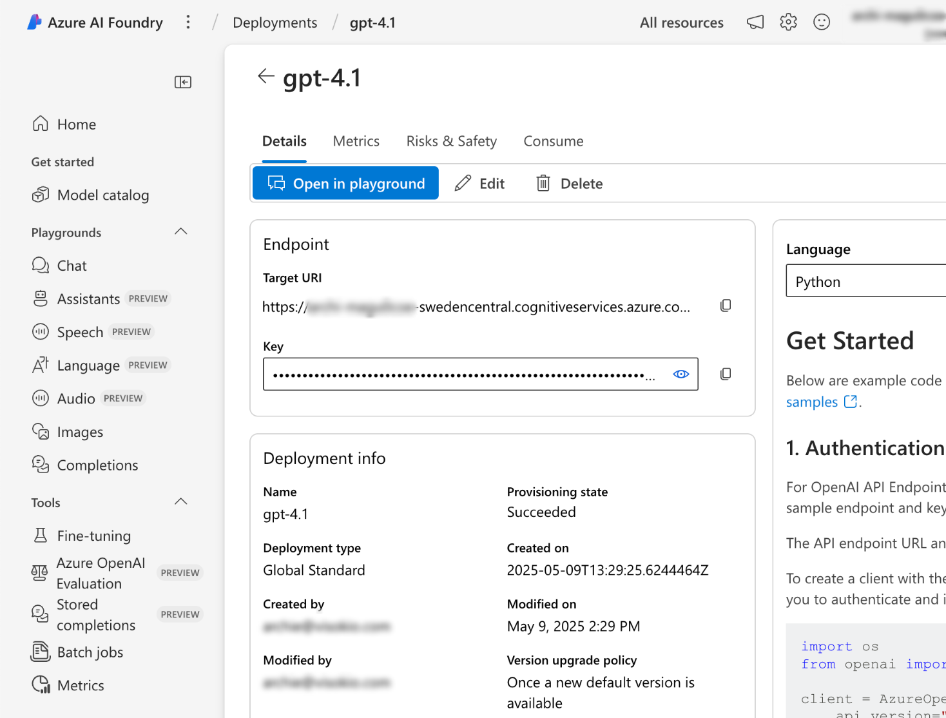Click the Open in playground button
Image resolution: width=946 pixels, height=718 pixels.
tap(345, 183)
